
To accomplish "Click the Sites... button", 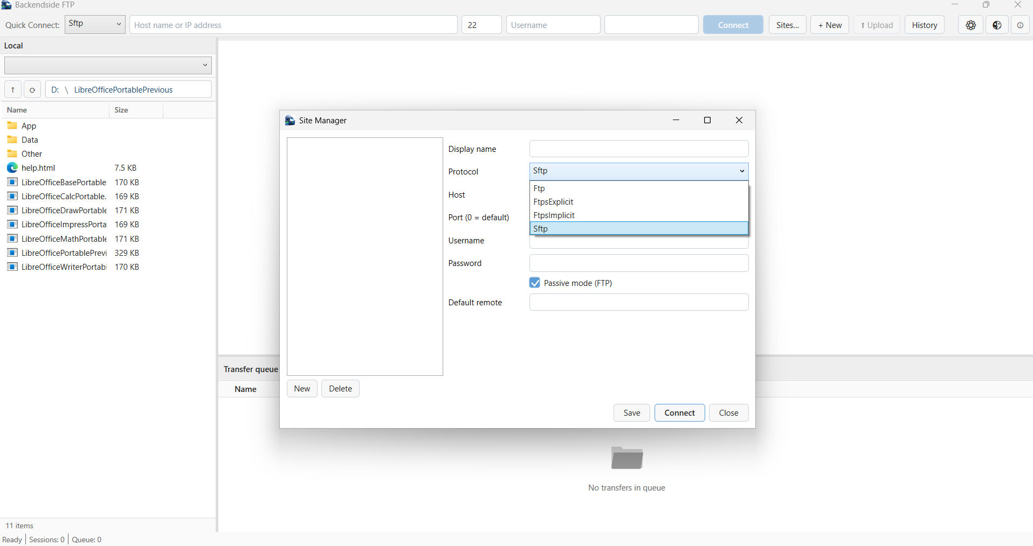I will click(787, 25).
